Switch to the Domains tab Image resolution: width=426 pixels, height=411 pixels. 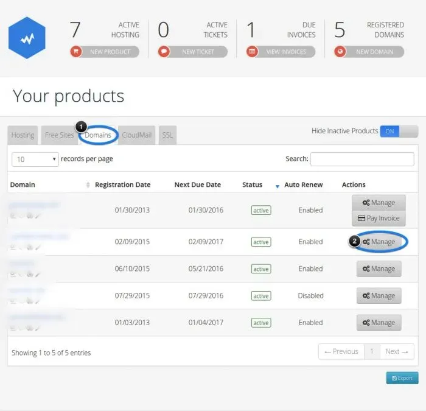(x=98, y=135)
